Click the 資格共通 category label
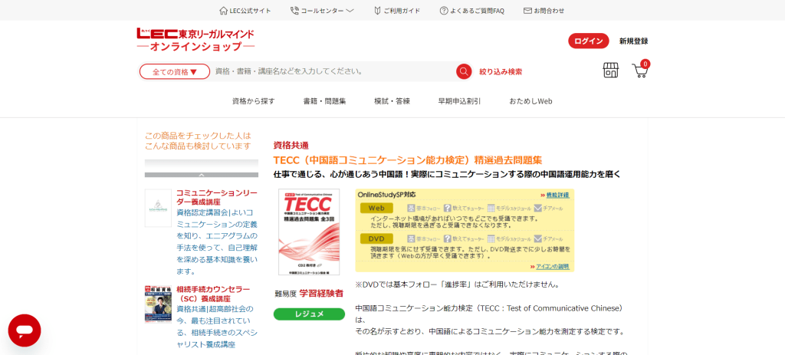 point(291,145)
